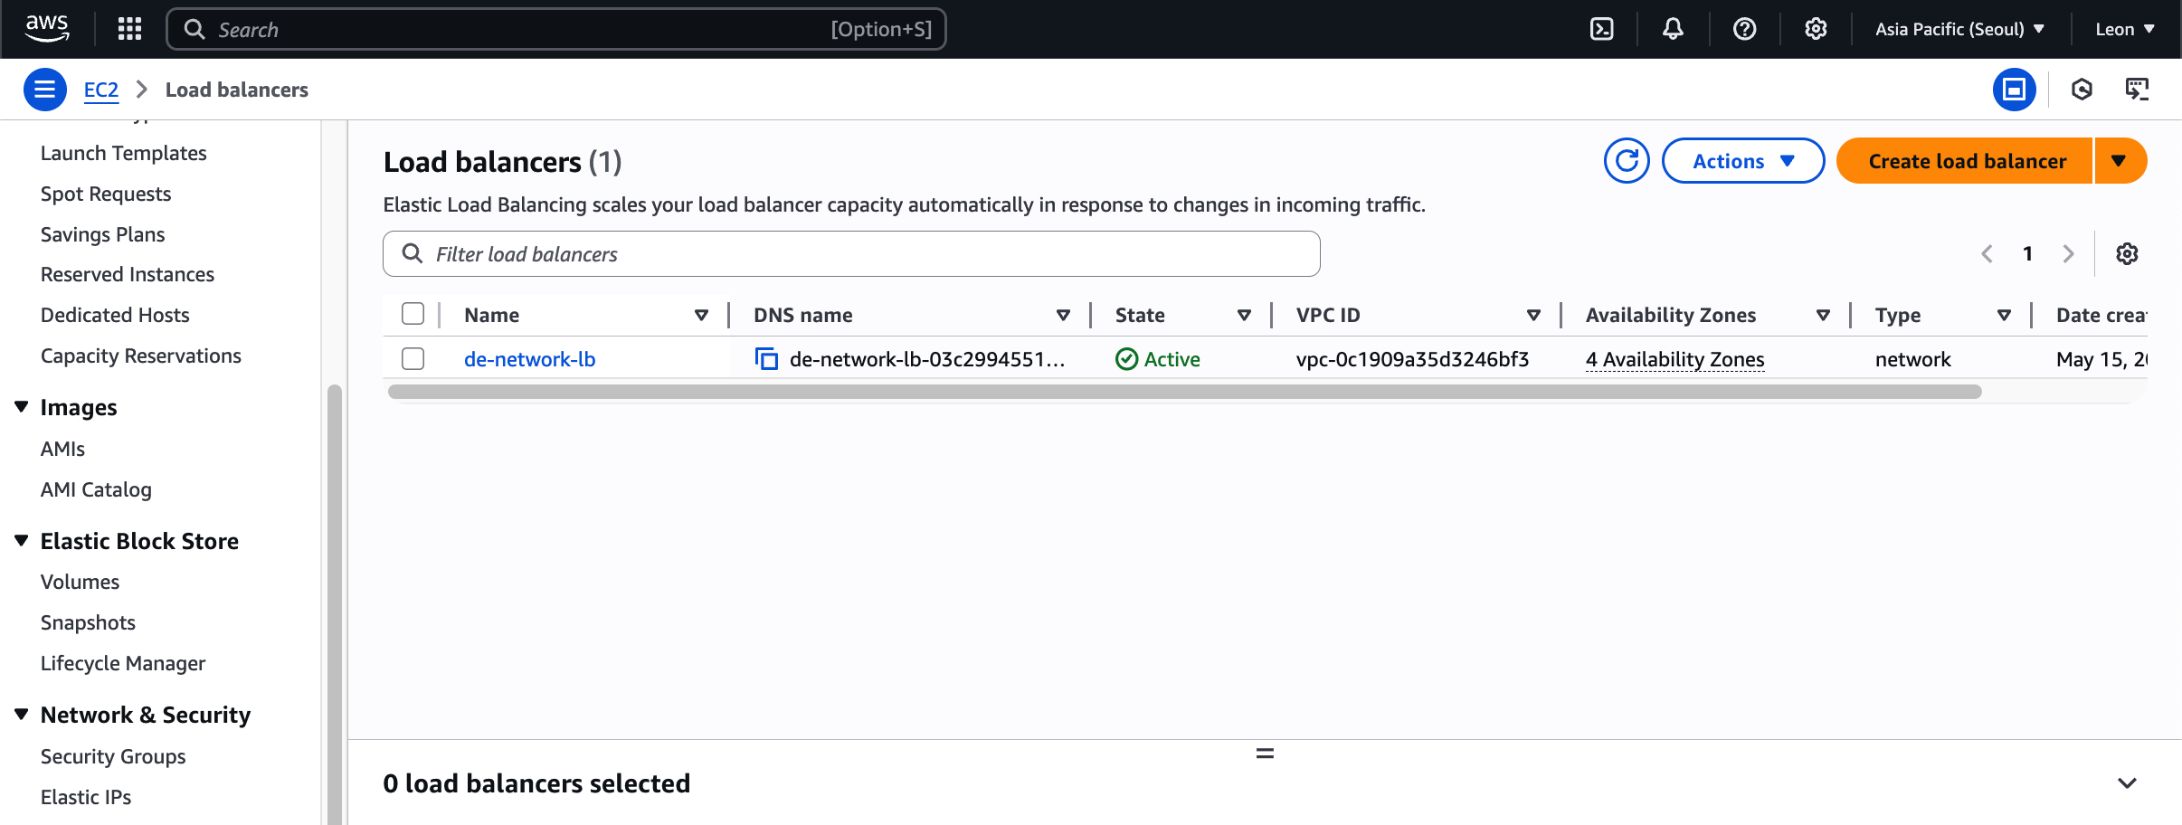2182x825 pixels.
Task: Open the help question-mark menu
Action: coord(1744,29)
